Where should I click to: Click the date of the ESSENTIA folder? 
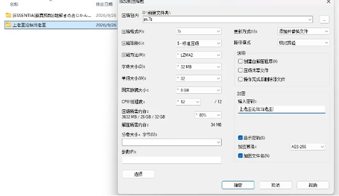coord(106,15)
